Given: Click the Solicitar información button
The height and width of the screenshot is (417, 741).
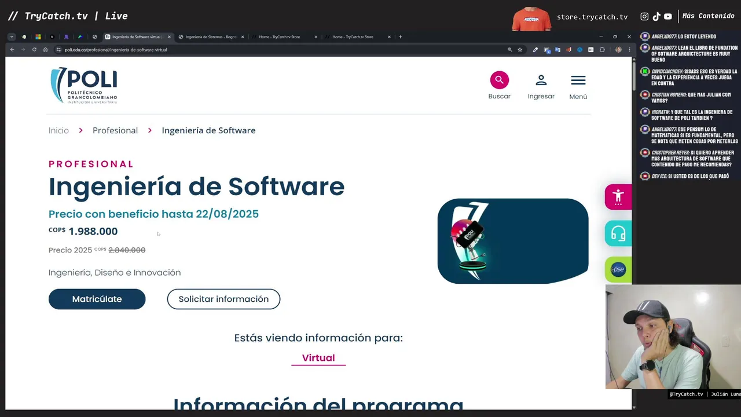Looking at the screenshot, I should (223, 299).
